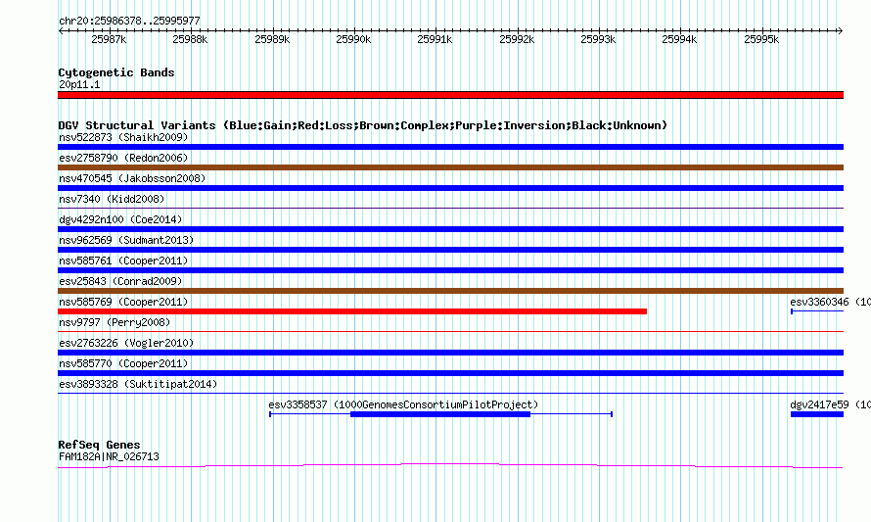871x522 pixels.
Task: Click the 25993k ruler tick label
Action: coord(598,39)
